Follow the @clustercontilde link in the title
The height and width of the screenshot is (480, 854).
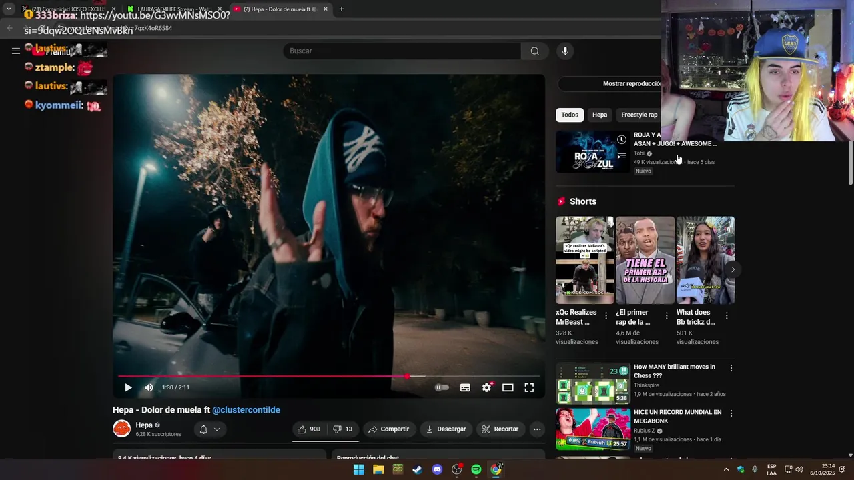(x=246, y=410)
